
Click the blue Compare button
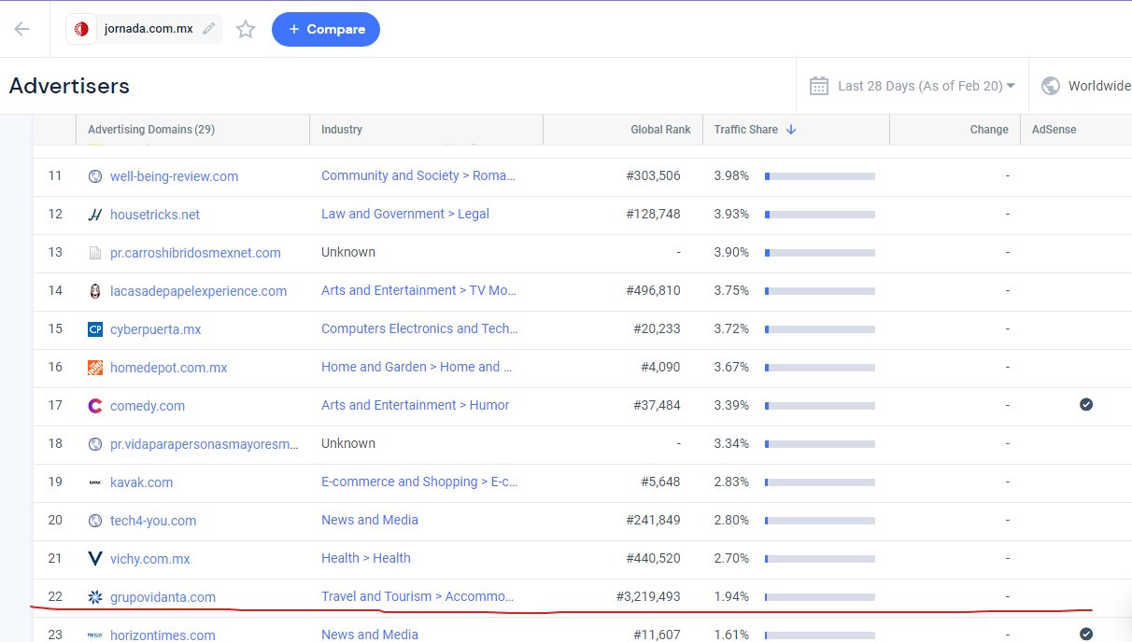326,29
